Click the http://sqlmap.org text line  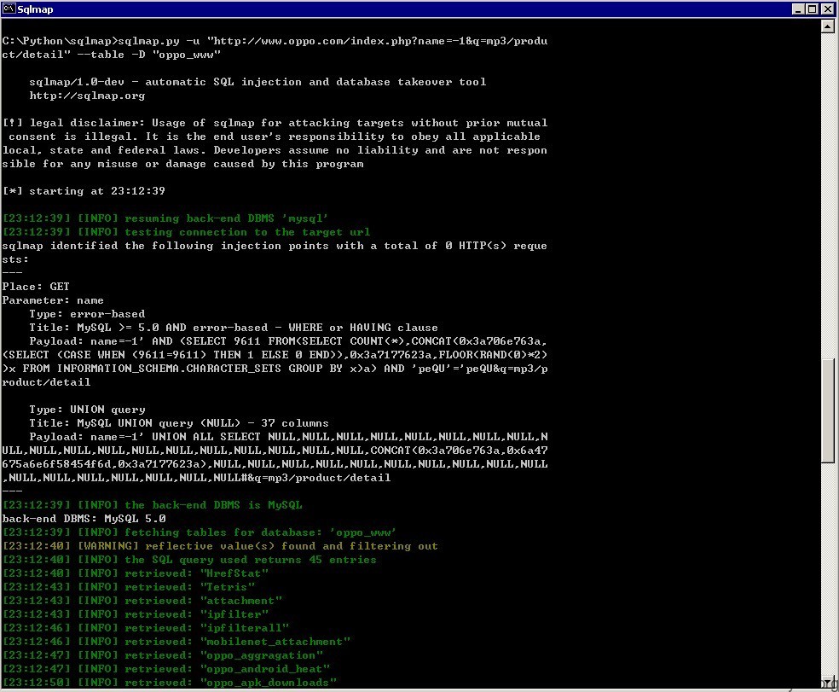tap(87, 96)
